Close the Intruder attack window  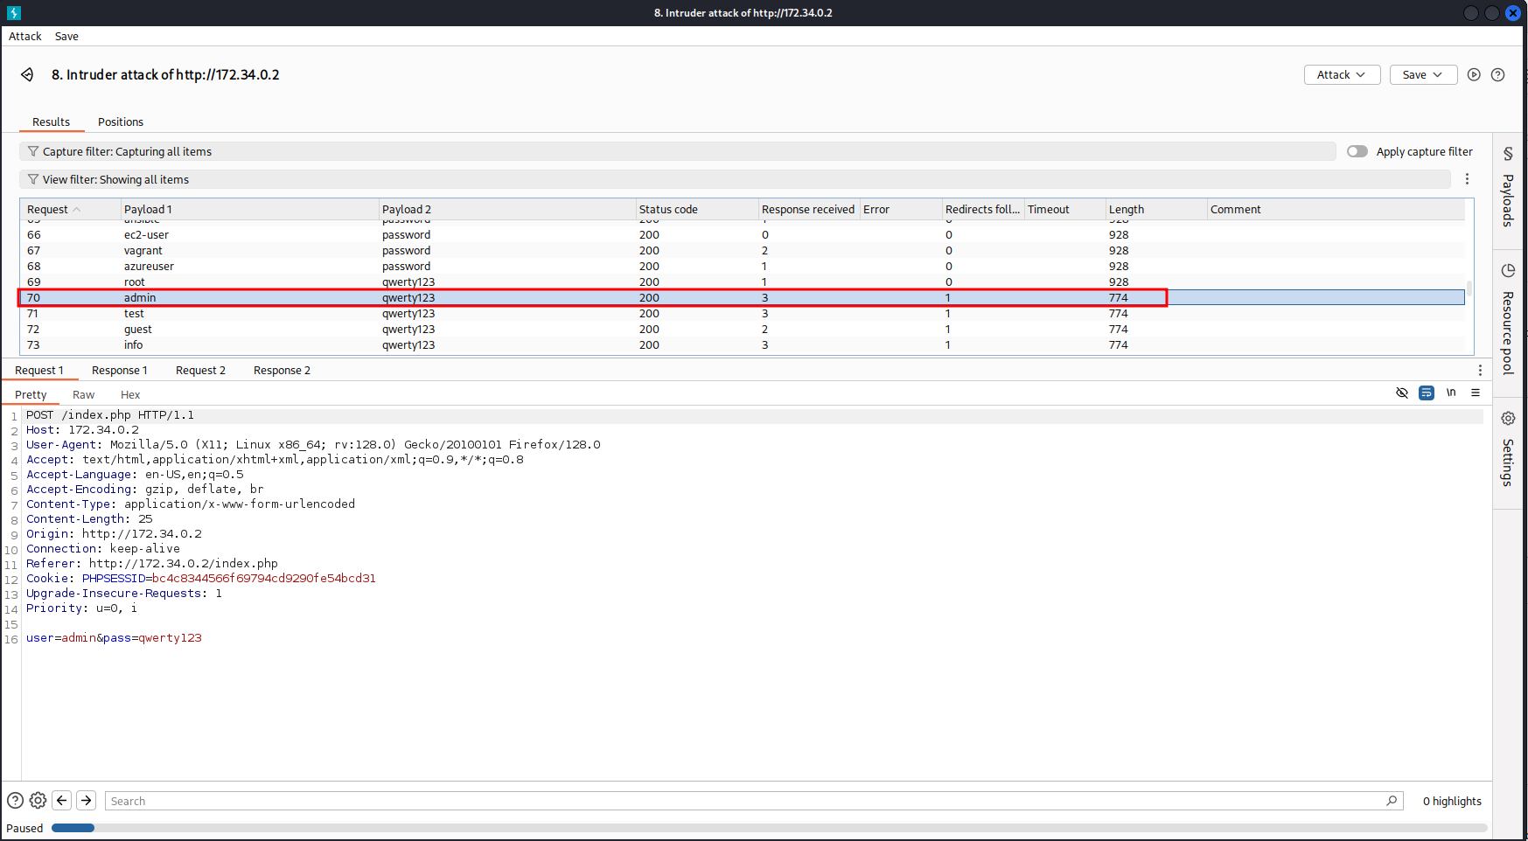pyautogui.click(x=1513, y=13)
